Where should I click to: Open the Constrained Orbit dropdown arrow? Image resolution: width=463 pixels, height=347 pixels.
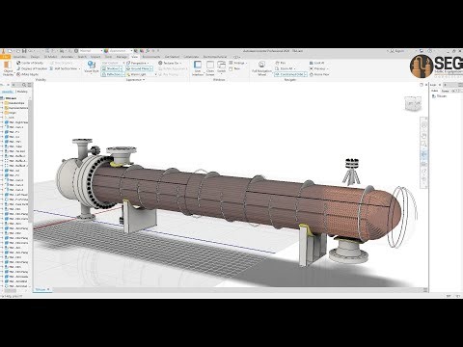click(x=306, y=74)
